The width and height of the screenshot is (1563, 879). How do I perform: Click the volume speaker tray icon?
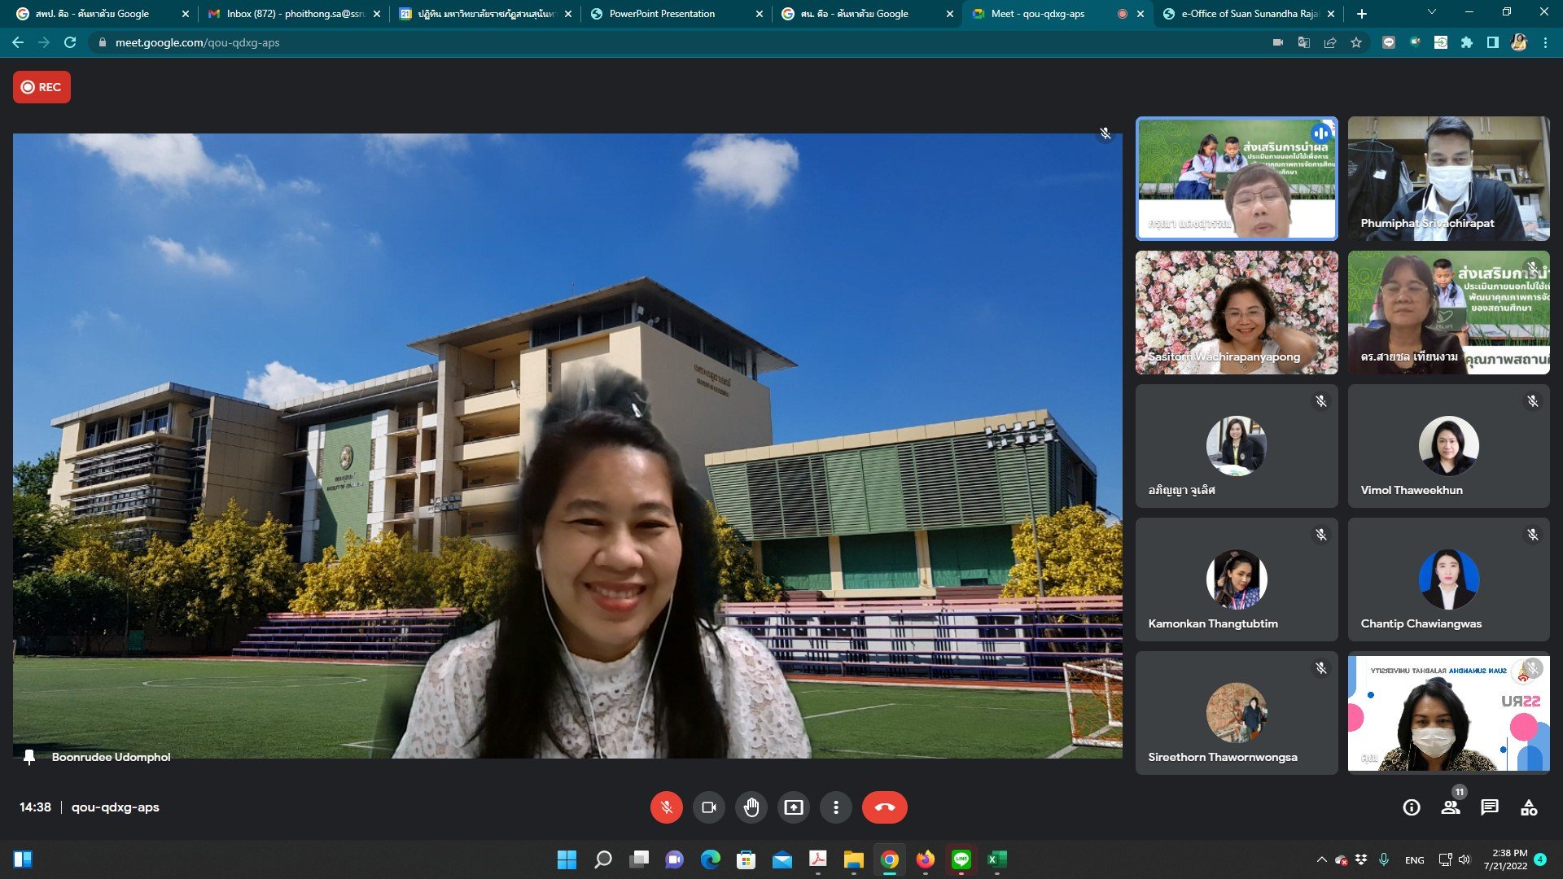(1464, 859)
